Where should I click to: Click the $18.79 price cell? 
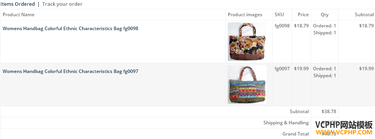[301, 26]
